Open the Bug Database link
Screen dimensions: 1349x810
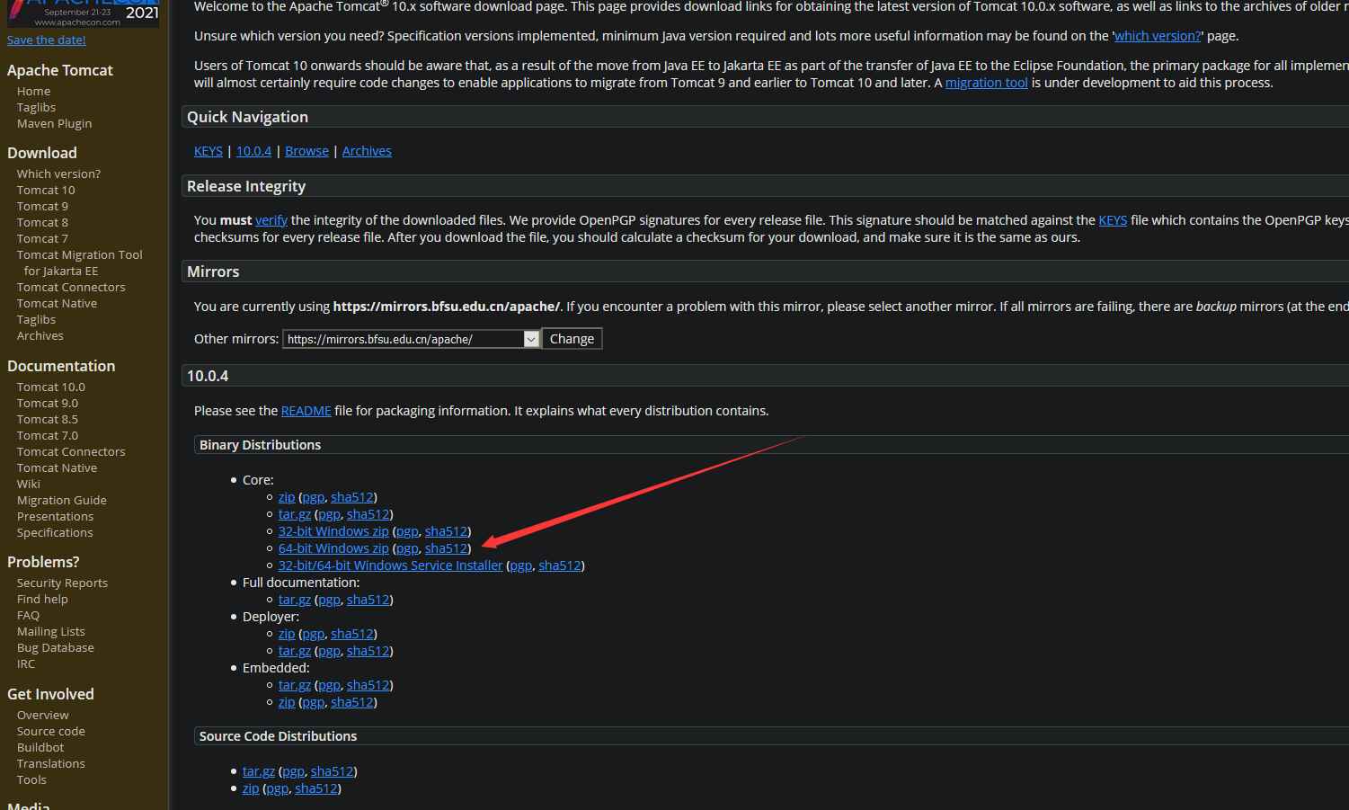pos(56,648)
